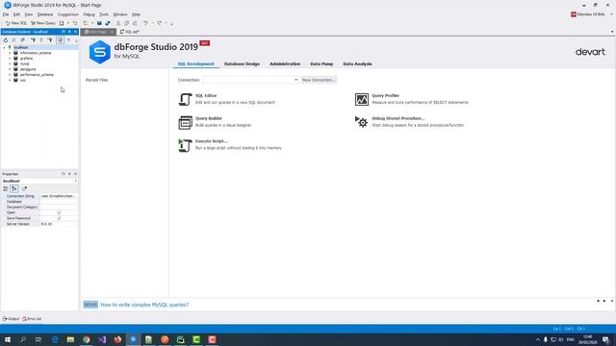Click the SQL Editor link text
The height and width of the screenshot is (346, 616).
(206, 96)
